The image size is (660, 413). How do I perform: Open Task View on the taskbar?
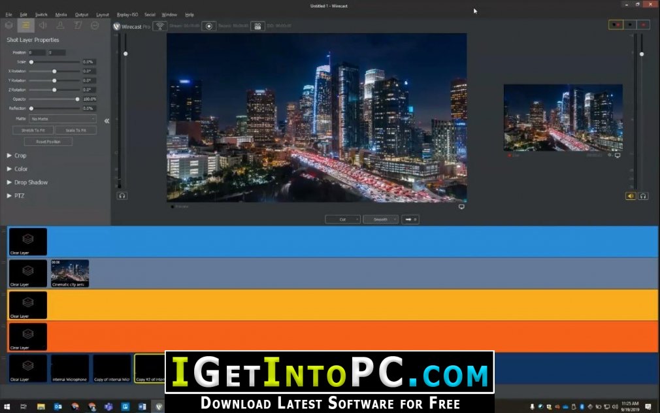[24, 406]
